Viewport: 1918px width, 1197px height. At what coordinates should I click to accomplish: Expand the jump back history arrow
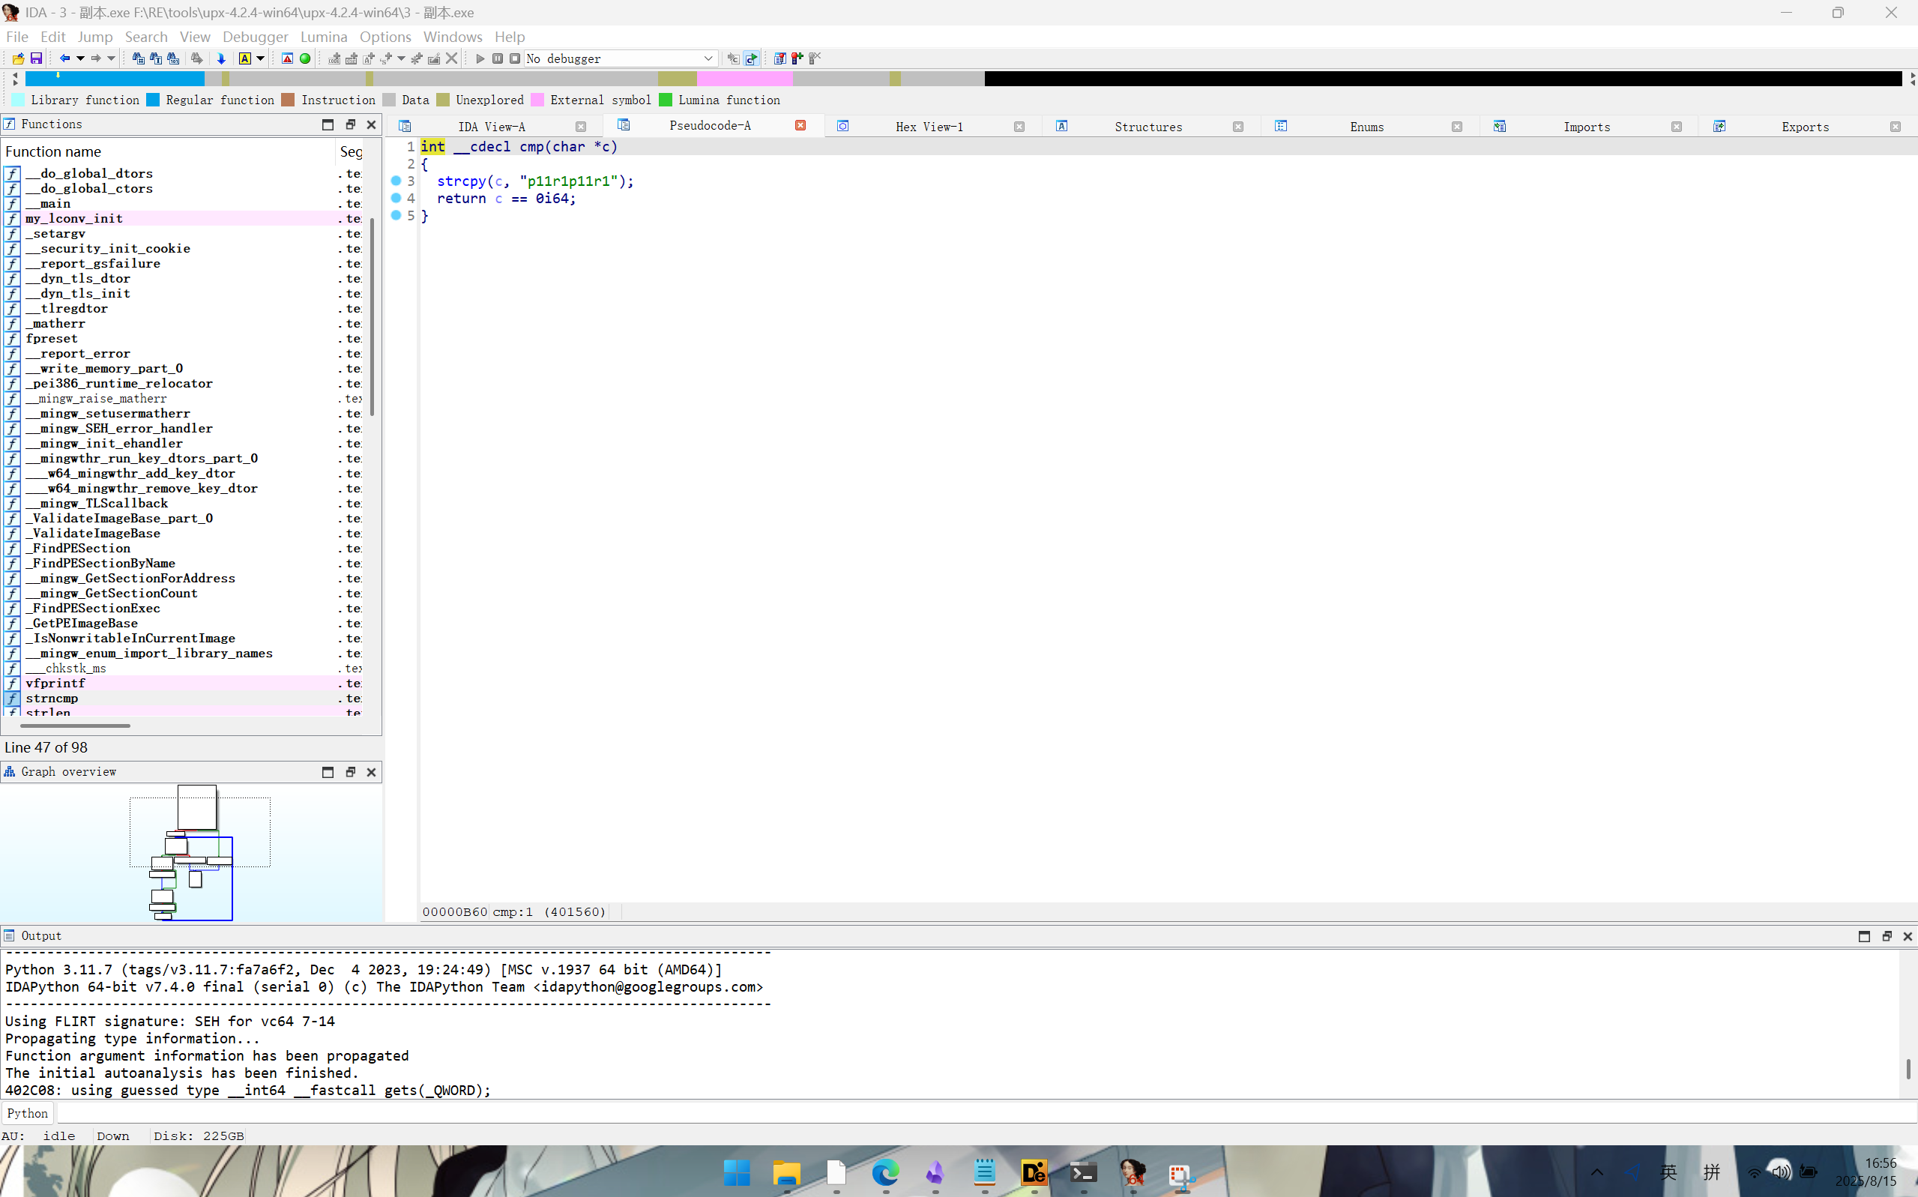[80, 58]
